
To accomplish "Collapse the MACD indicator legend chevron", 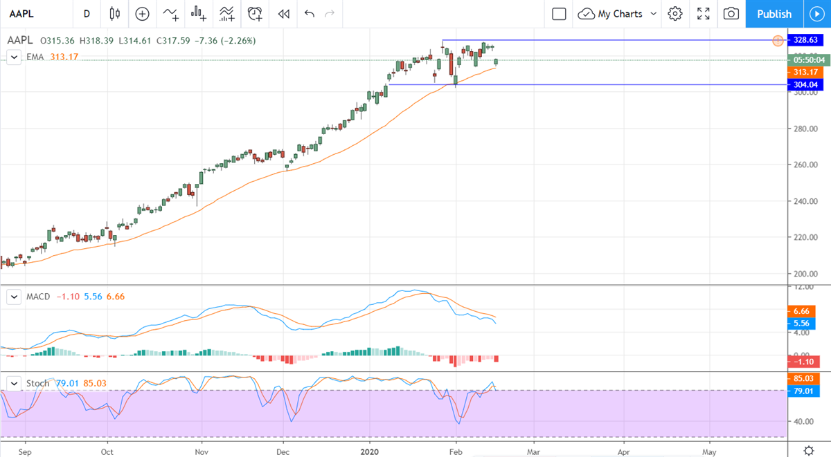I will [14, 297].
